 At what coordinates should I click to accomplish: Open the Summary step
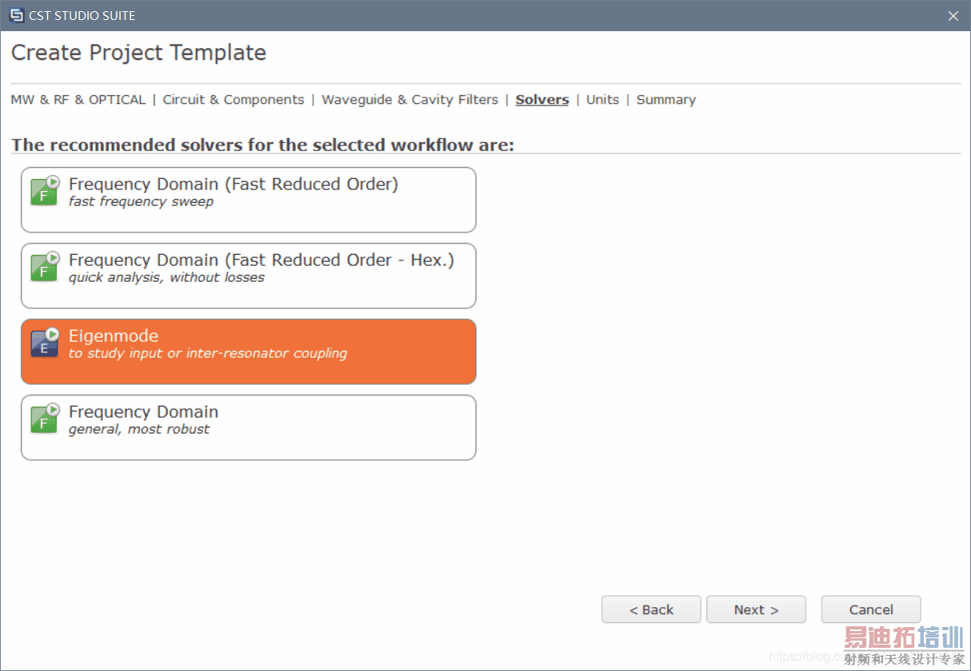[x=666, y=100]
